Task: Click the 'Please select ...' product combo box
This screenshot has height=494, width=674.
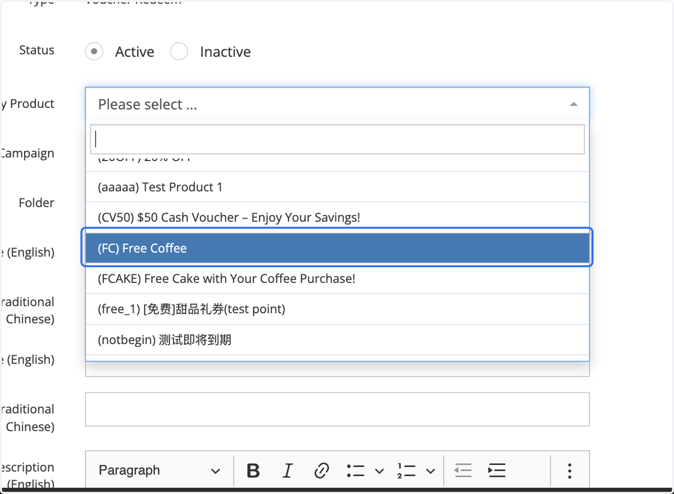Action: pyautogui.click(x=337, y=104)
